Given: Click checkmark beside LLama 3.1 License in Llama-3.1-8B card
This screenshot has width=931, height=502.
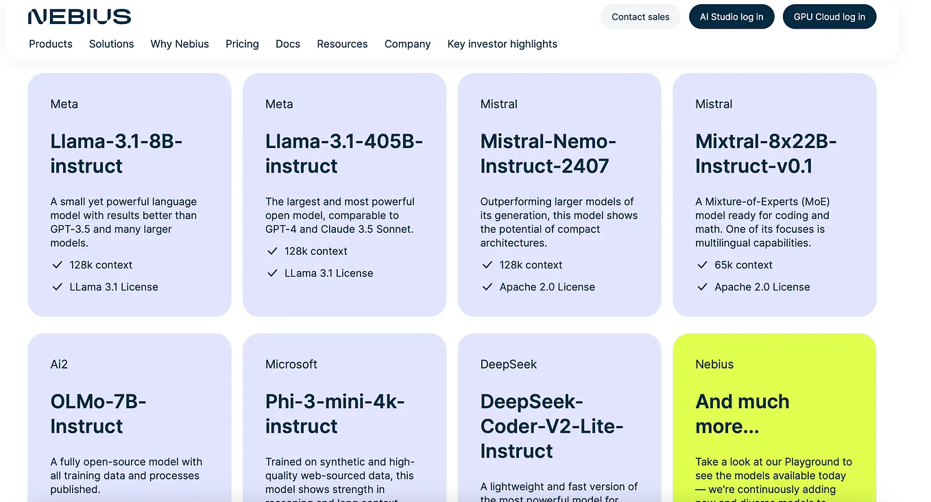Looking at the screenshot, I should [x=58, y=287].
